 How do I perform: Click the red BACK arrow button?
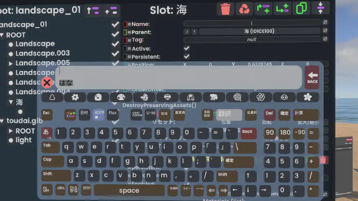[312, 78]
